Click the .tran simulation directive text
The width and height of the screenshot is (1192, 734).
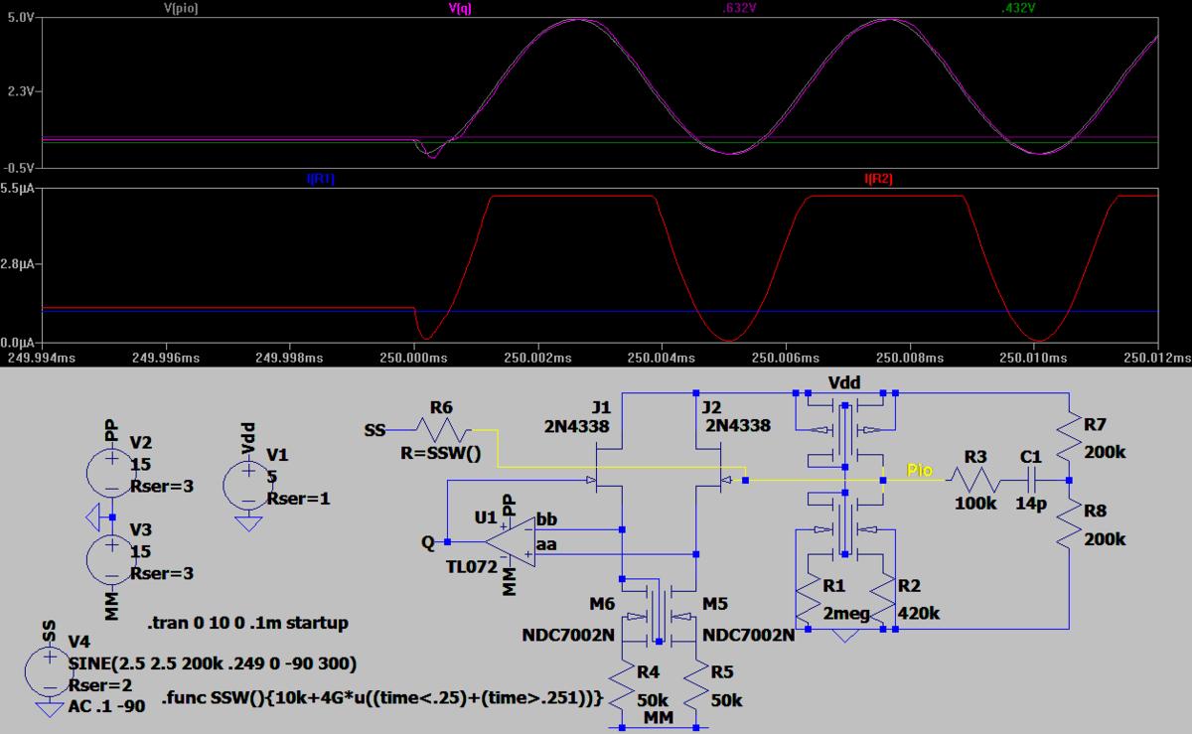point(247,624)
